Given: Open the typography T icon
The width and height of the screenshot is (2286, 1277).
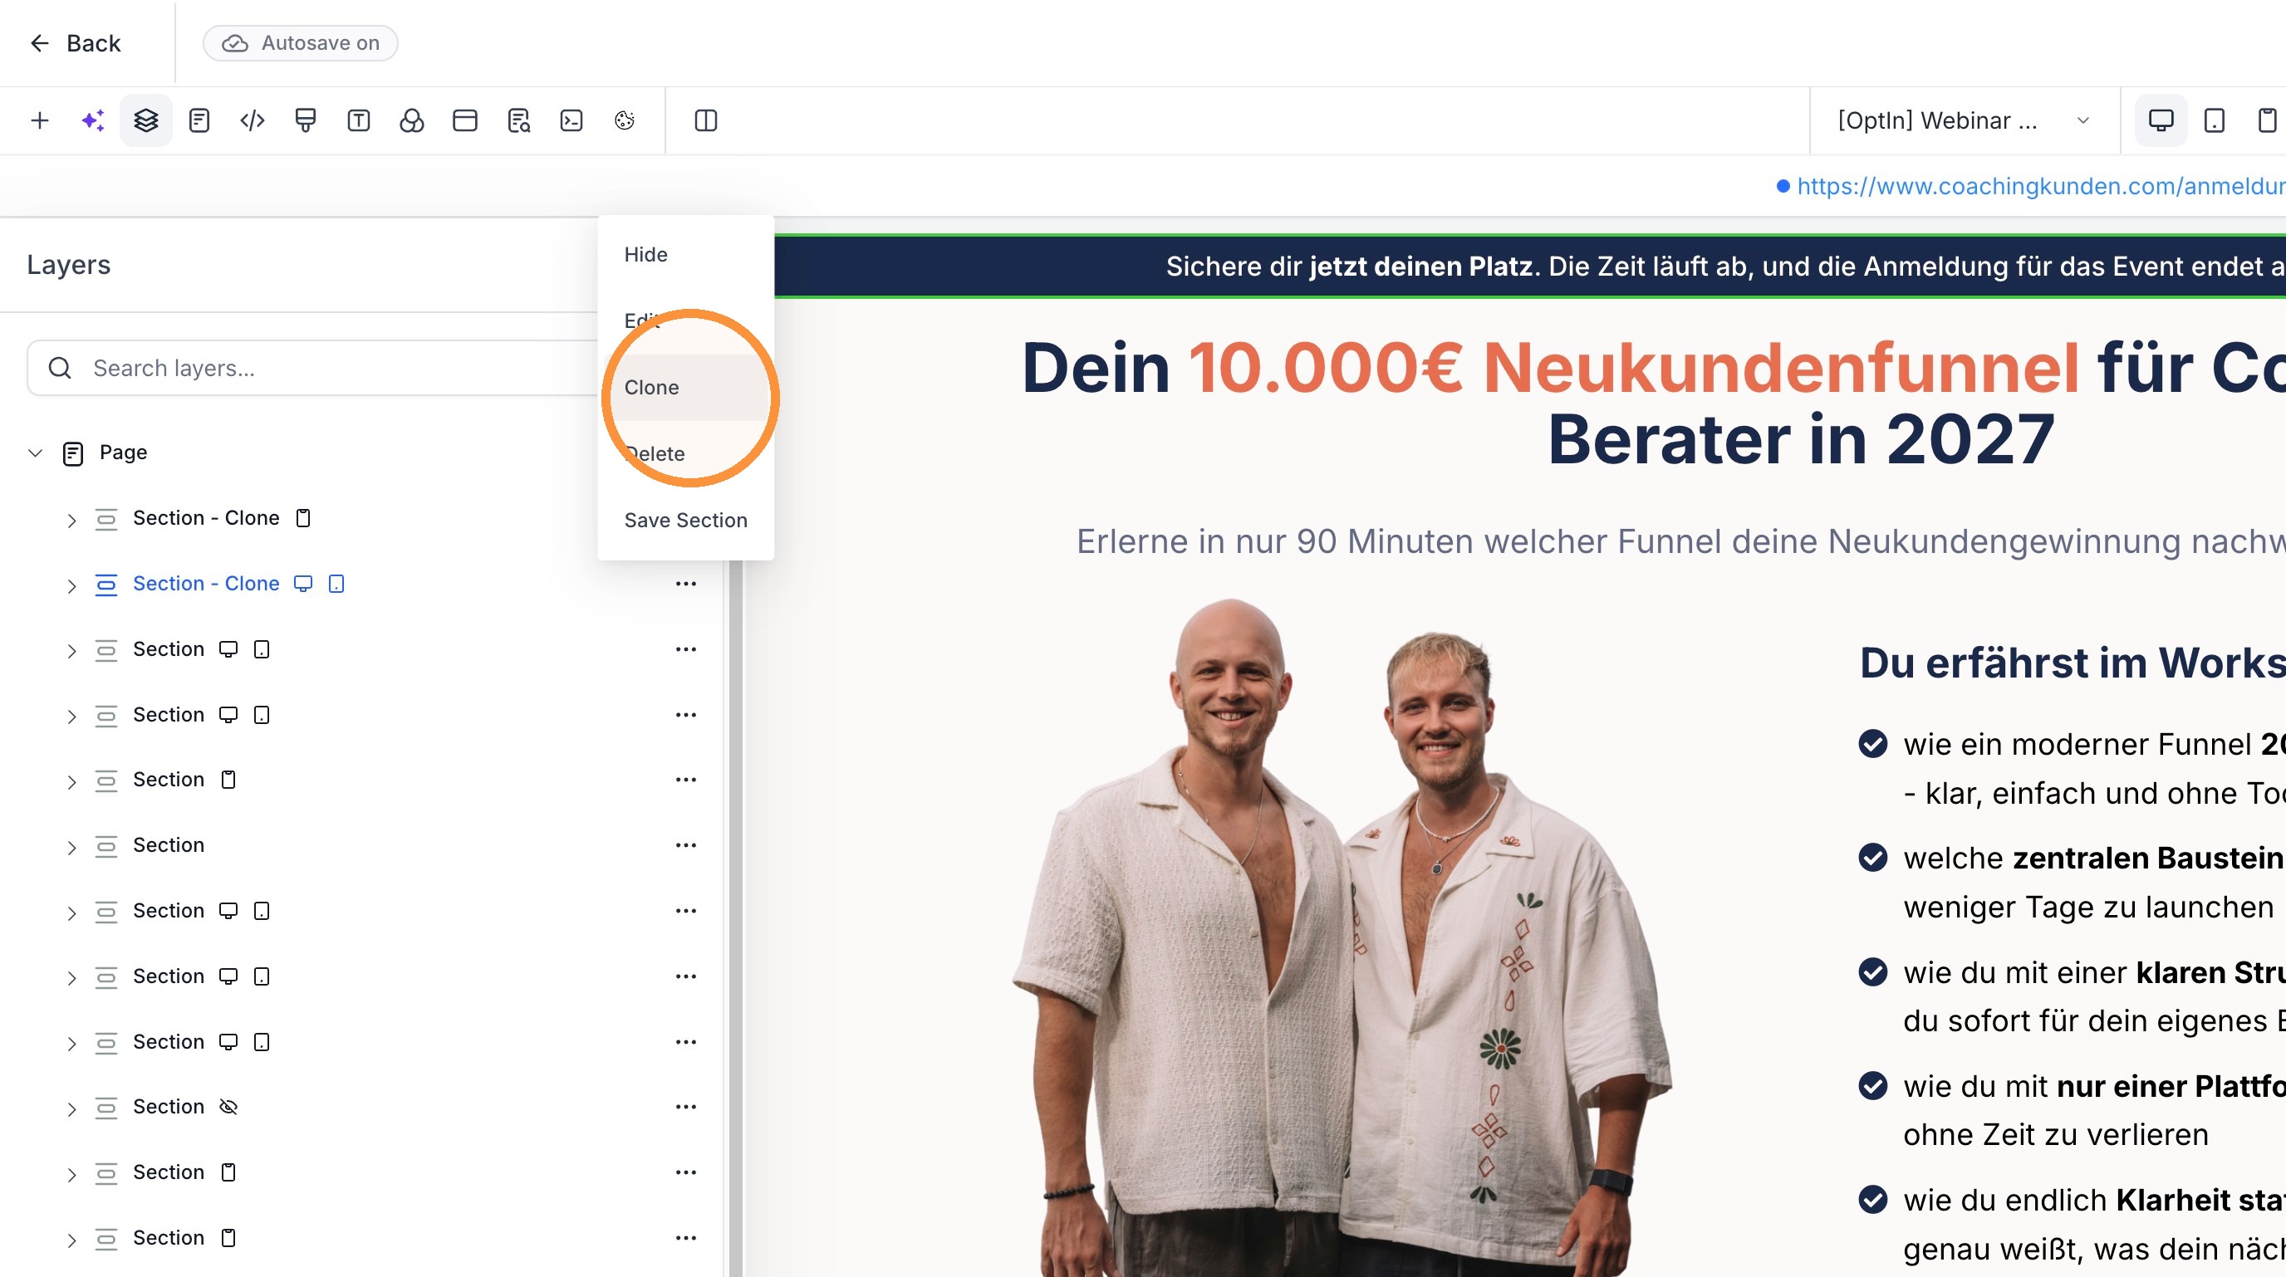Looking at the screenshot, I should 359,120.
